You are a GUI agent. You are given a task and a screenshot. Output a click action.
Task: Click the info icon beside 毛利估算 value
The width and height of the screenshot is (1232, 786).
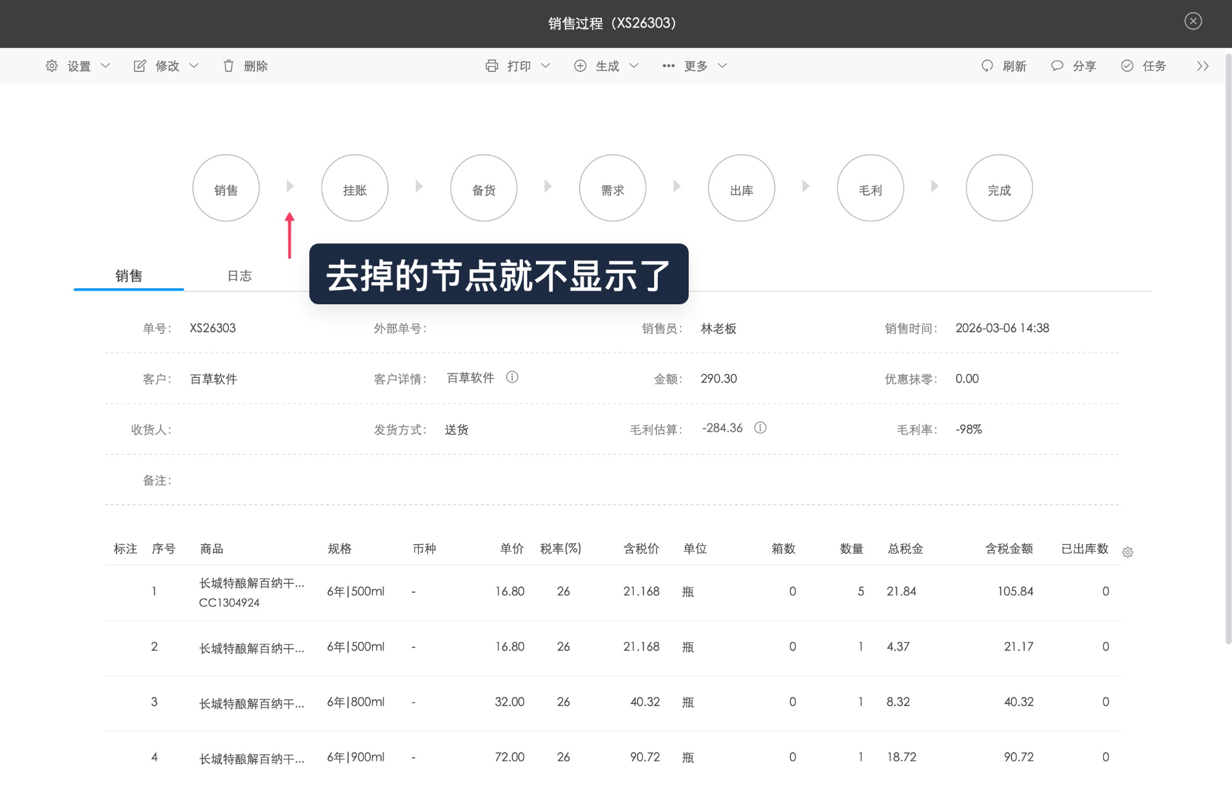(x=761, y=428)
